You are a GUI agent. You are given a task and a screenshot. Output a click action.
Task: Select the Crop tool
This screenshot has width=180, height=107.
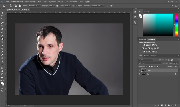pyautogui.click(x=2, y=26)
